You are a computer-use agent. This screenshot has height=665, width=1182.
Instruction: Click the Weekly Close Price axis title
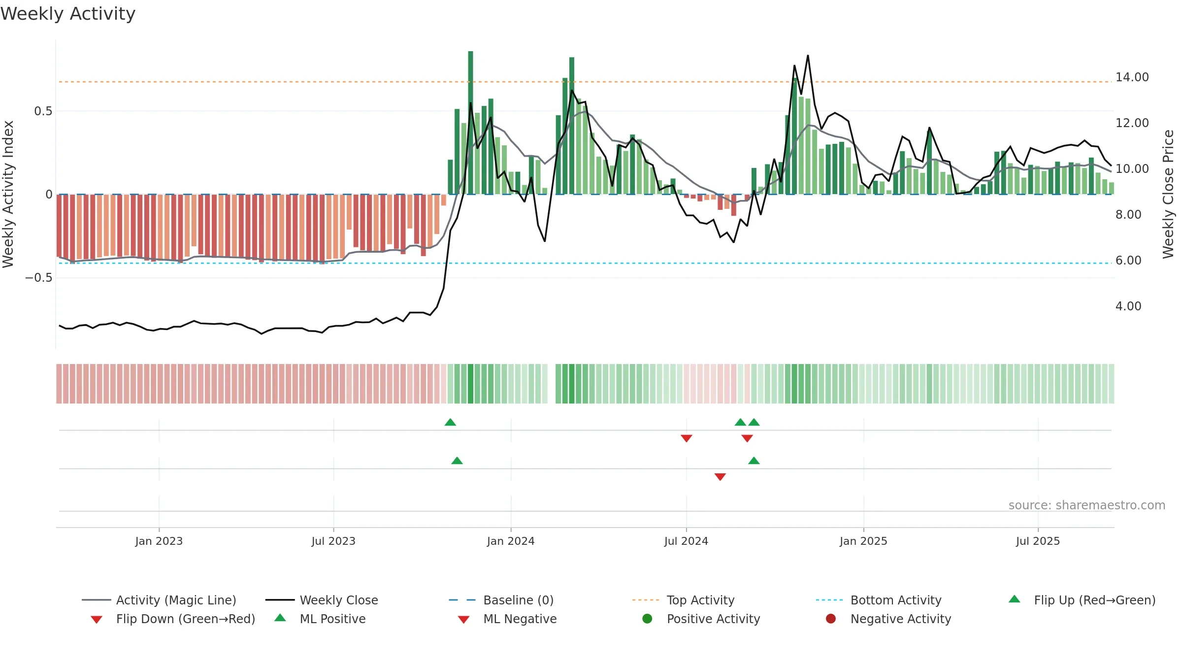(1168, 194)
